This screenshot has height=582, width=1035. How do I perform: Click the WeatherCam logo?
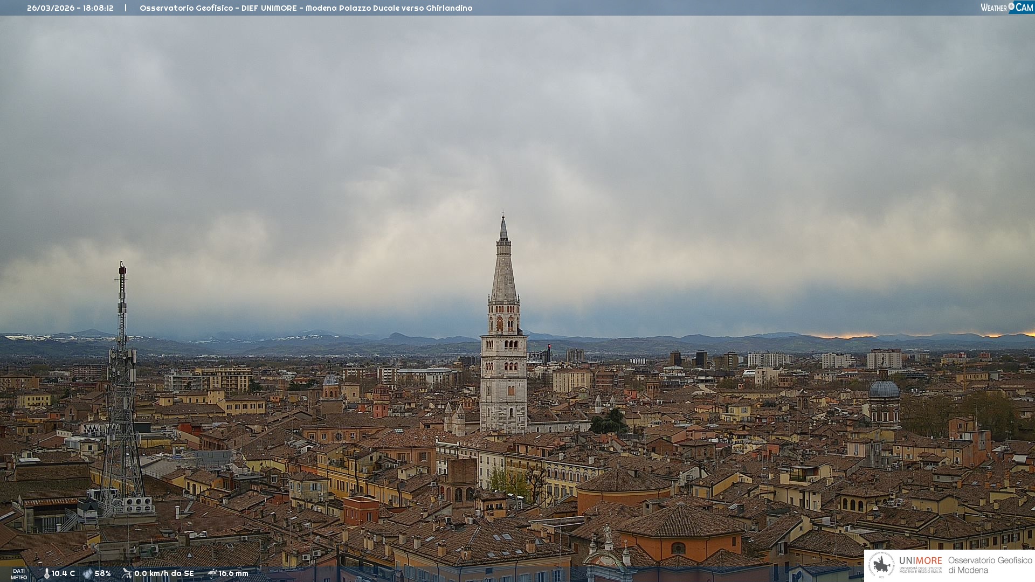pos(1006,8)
